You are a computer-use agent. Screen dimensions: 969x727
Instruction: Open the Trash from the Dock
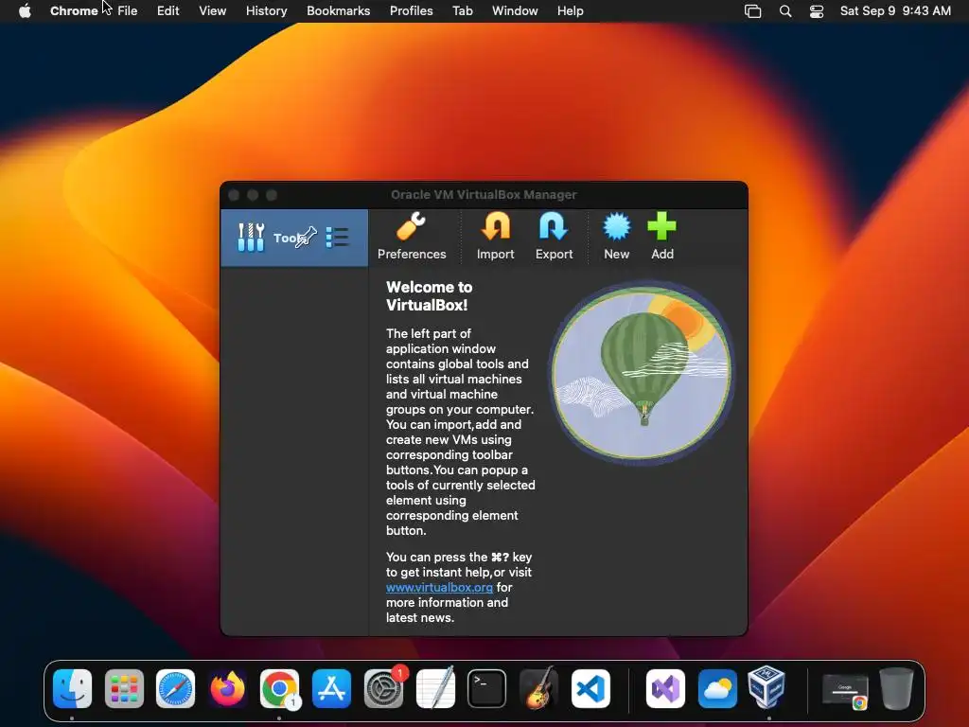897,688
